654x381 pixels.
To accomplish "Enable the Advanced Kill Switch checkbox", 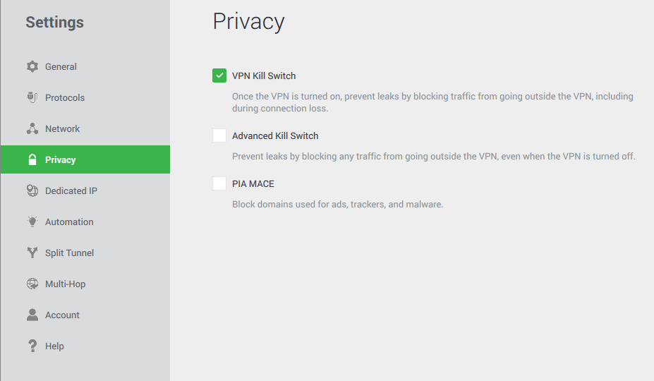I will click(219, 135).
